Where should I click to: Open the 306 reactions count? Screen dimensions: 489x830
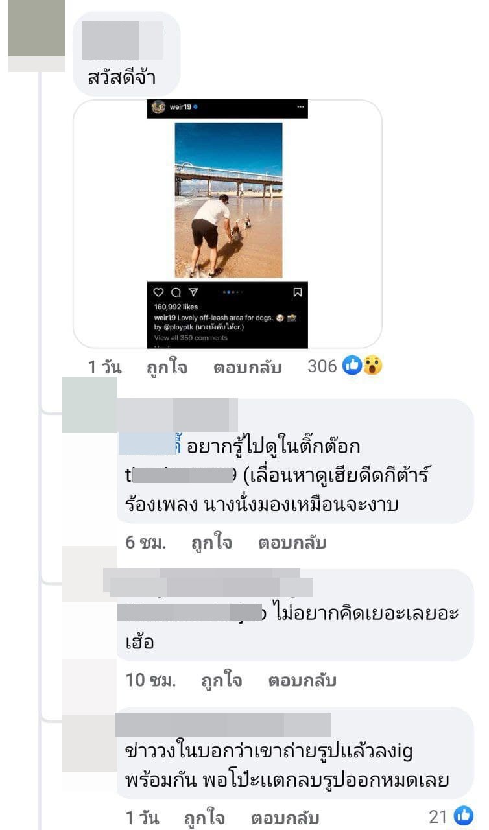(x=322, y=366)
